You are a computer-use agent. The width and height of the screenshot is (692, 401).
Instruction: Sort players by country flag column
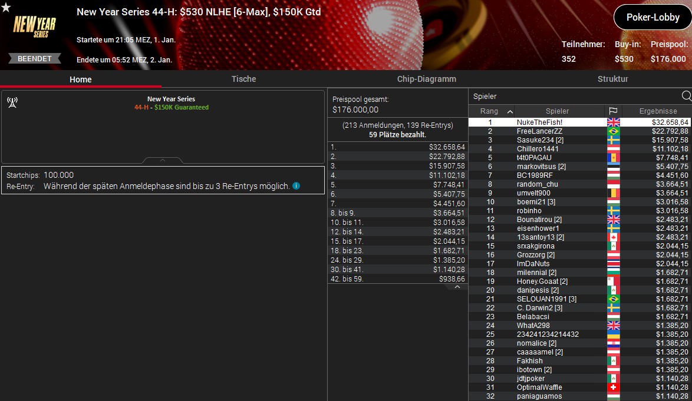[x=613, y=111]
